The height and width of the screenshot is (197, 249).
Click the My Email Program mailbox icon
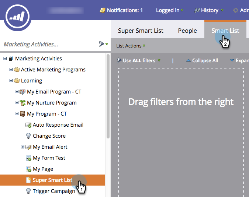pos(23,92)
